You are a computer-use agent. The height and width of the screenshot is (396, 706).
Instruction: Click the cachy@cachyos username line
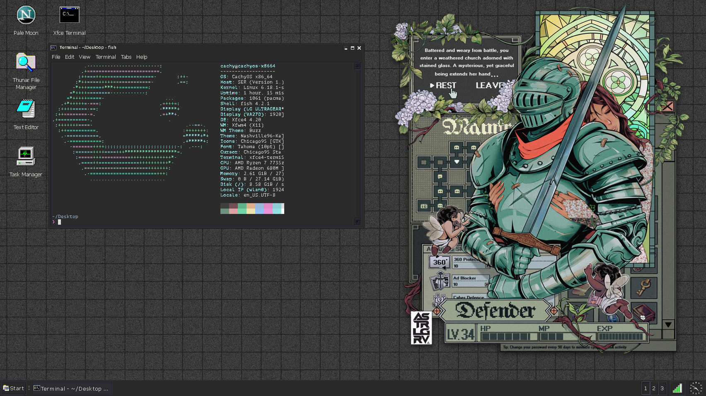pos(248,66)
